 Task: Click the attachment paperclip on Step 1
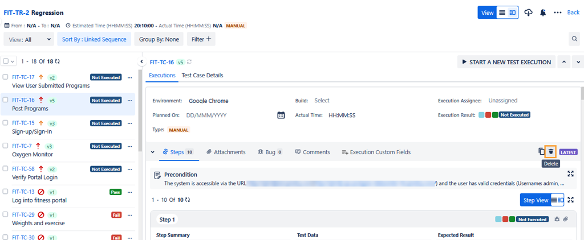click(565, 219)
